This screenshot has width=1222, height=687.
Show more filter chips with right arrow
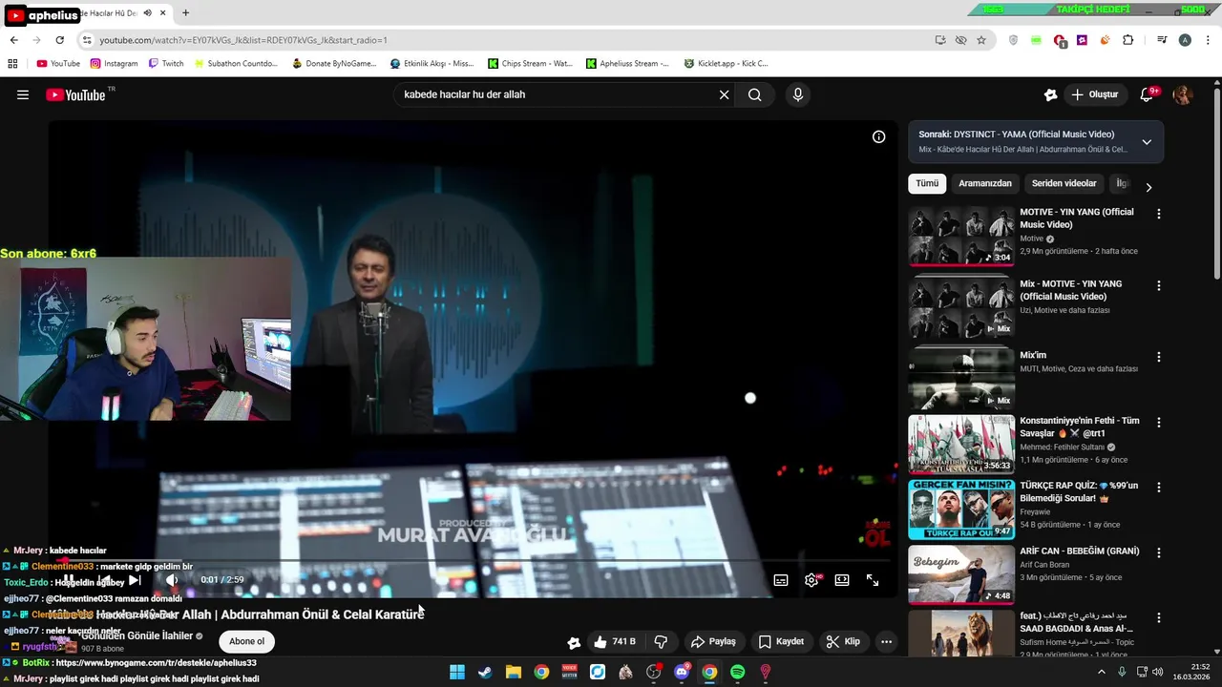[1148, 187]
